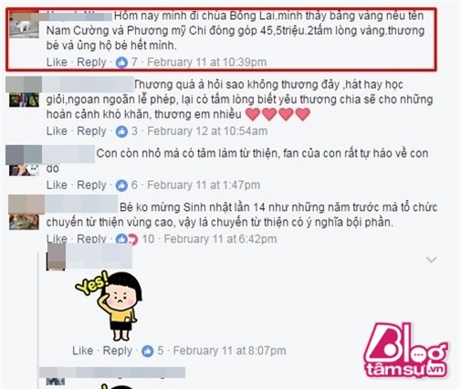Click the like icon on the sticker reply showing 5
461x389 pixels.
pyautogui.click(x=148, y=351)
